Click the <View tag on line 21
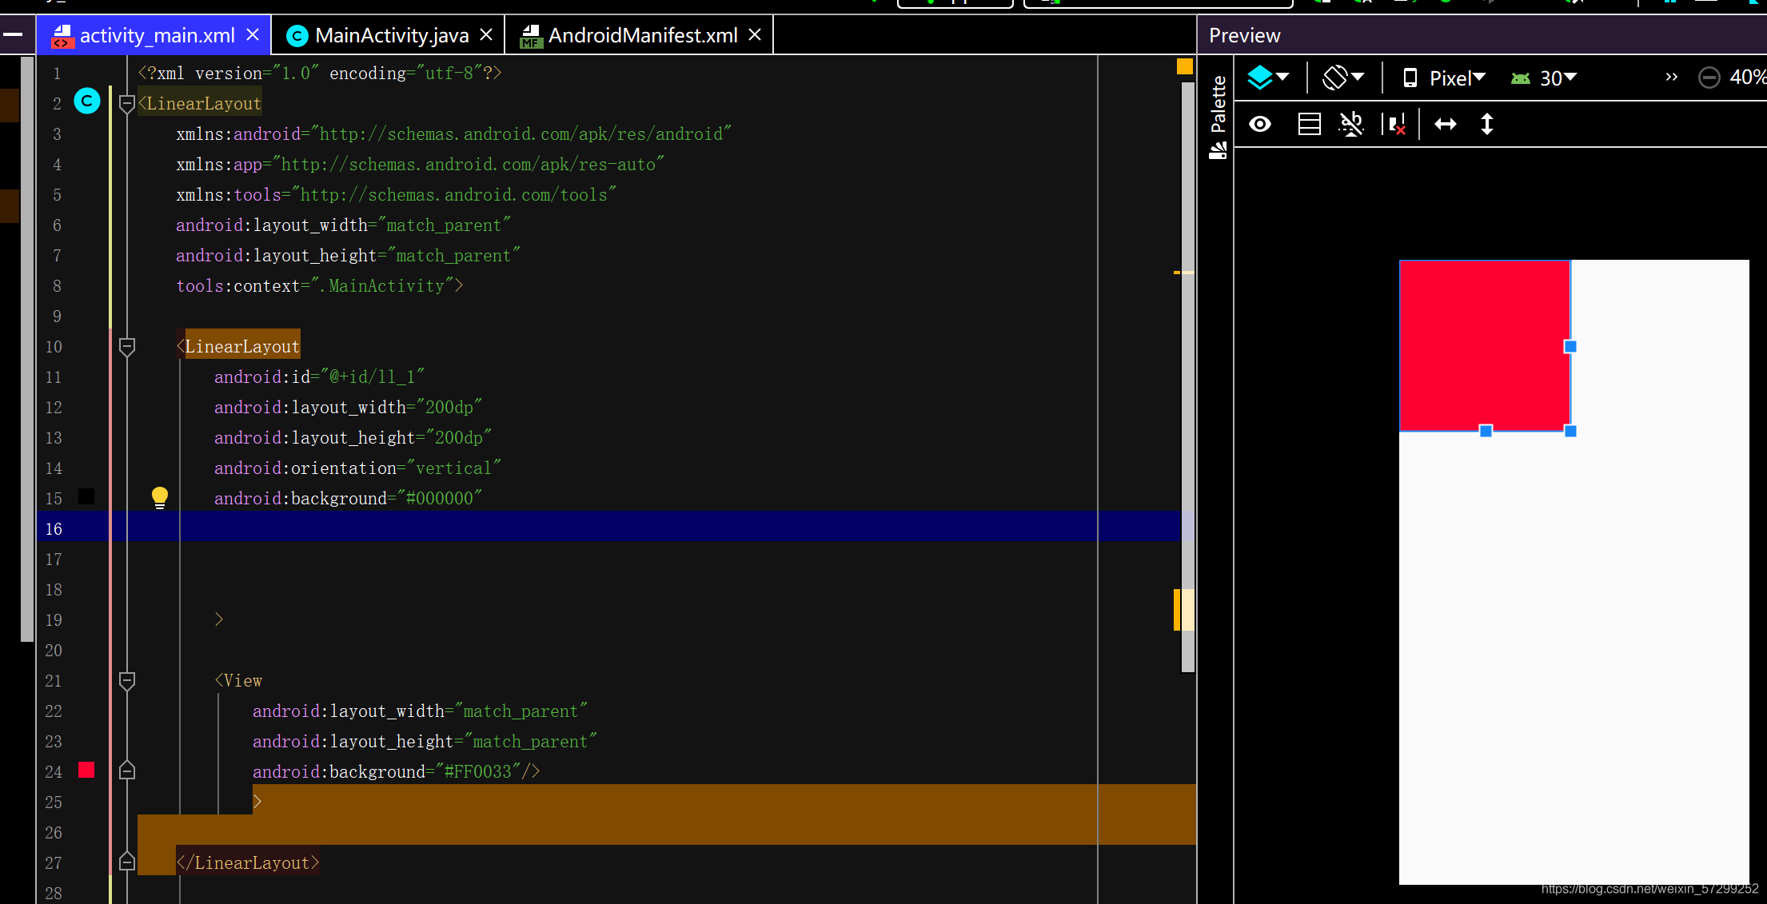The width and height of the screenshot is (1767, 904). (238, 680)
